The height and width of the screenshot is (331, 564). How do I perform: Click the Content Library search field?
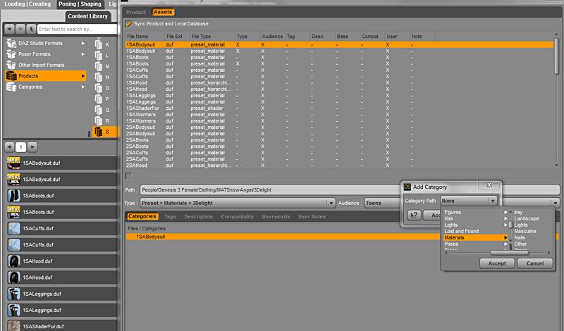coord(77,29)
